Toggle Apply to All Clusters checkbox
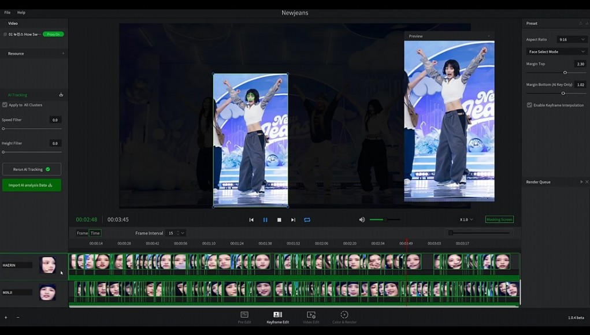 [5, 105]
